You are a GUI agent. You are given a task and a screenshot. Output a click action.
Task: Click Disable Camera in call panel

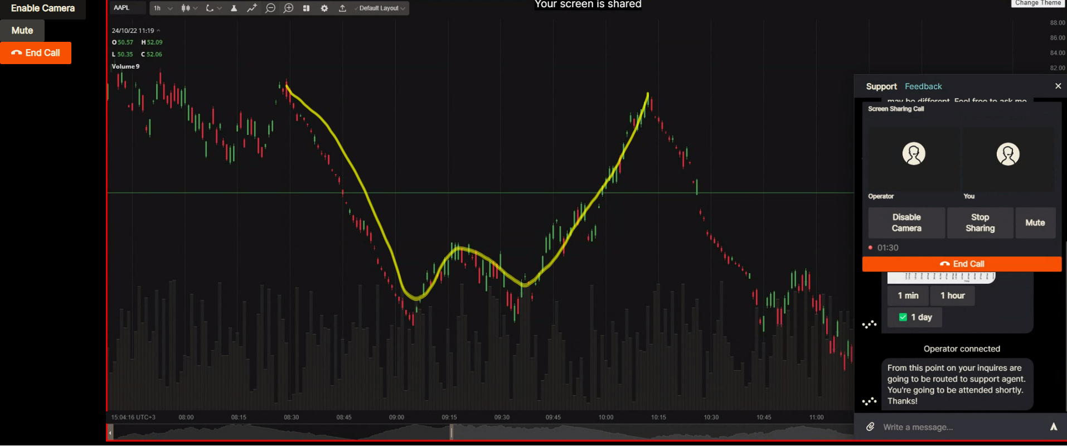(906, 223)
